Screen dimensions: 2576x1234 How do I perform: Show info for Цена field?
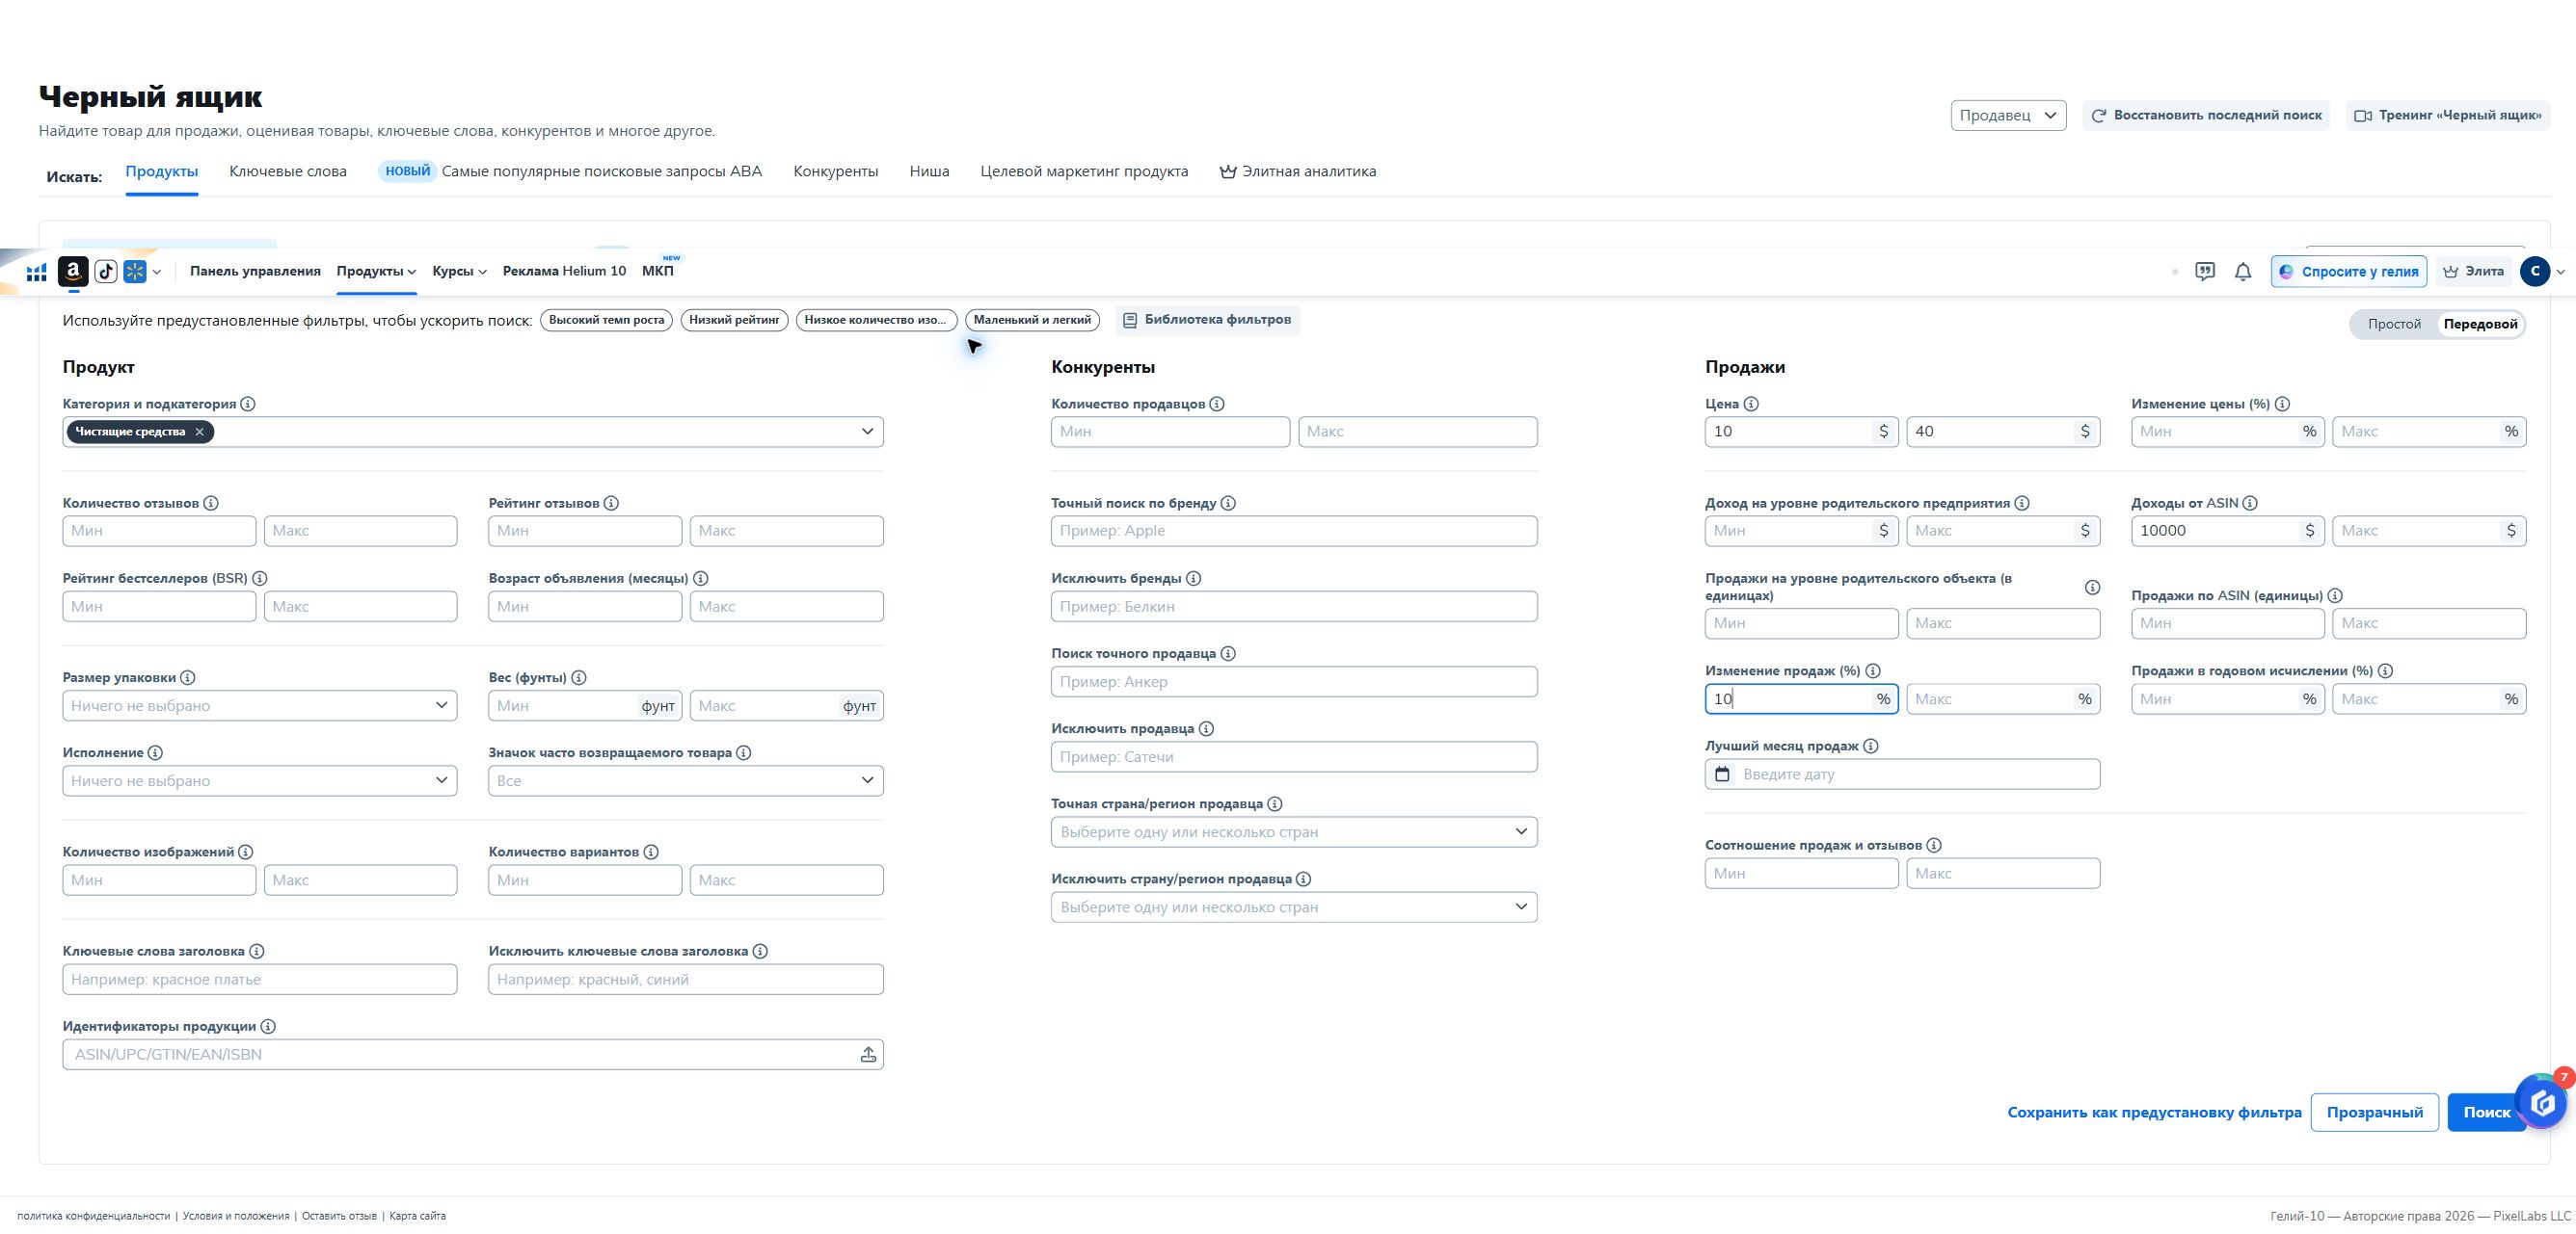tap(1751, 404)
